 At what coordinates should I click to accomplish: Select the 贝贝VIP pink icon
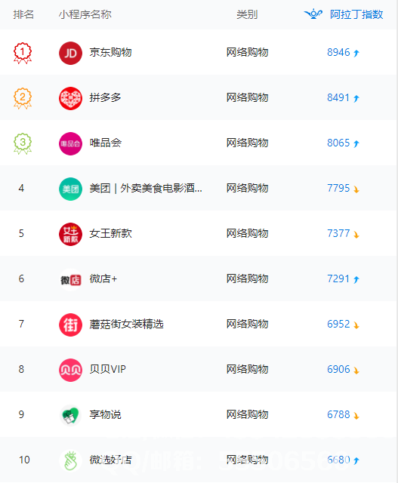click(70, 370)
